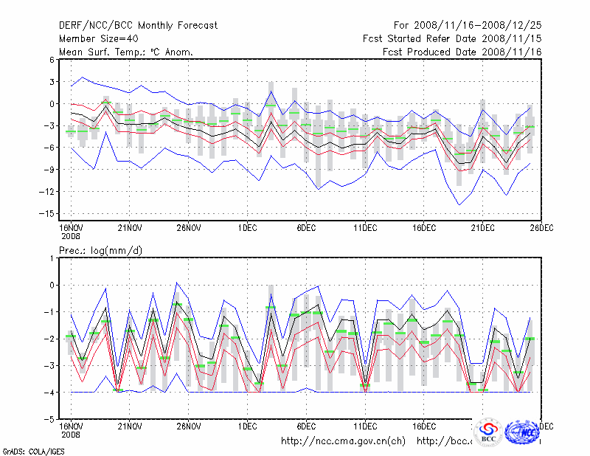Click the Mean Surf. Temp. anomaly label
This screenshot has width=590, height=456.
[x=126, y=52]
